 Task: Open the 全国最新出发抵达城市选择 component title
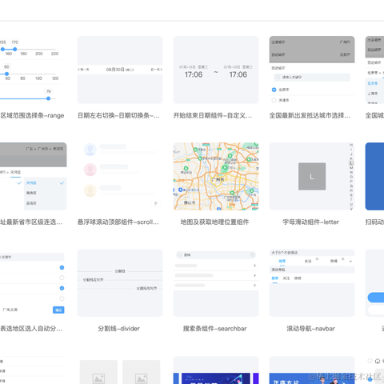310,115
